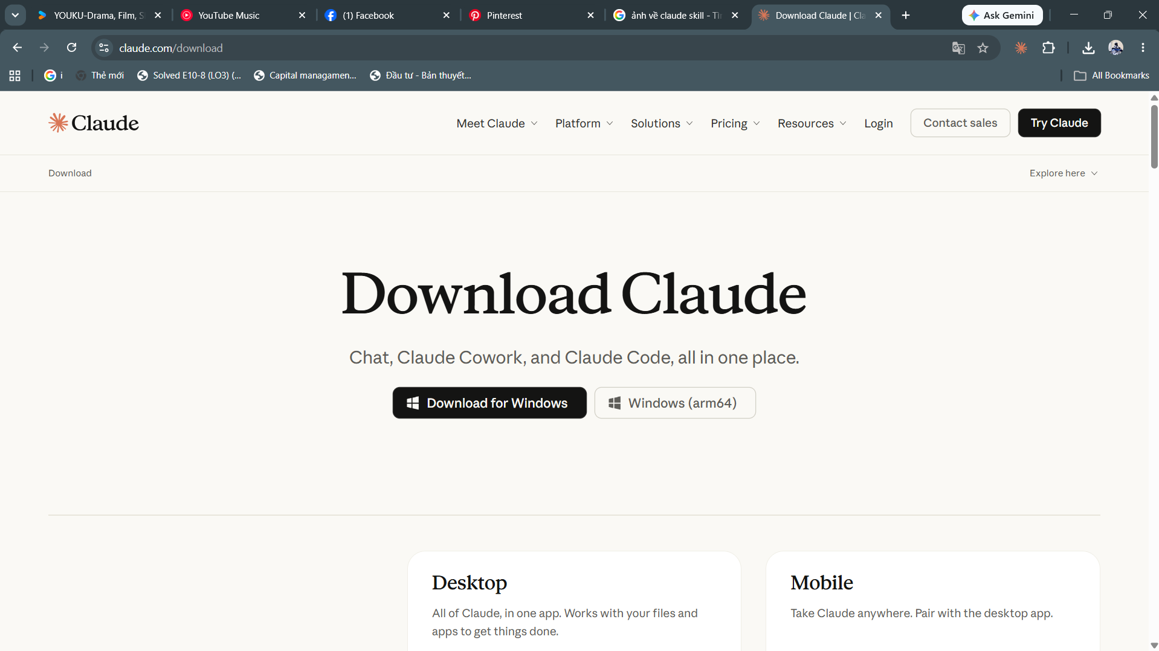The height and width of the screenshot is (651, 1159).
Task: Expand the Platform menu
Action: (x=584, y=123)
